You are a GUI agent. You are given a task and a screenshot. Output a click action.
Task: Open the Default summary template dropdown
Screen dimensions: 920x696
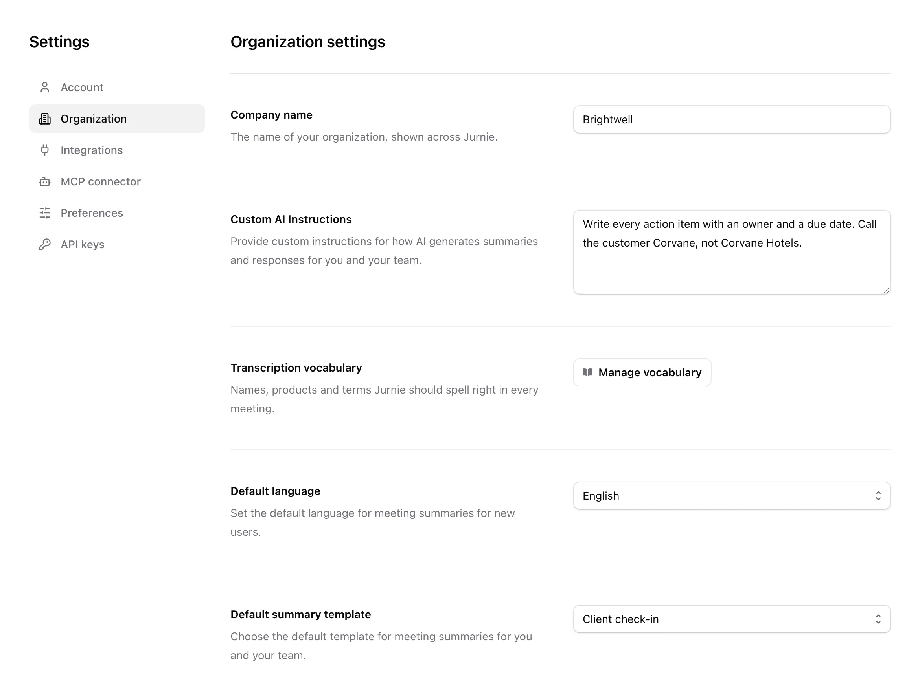(732, 619)
